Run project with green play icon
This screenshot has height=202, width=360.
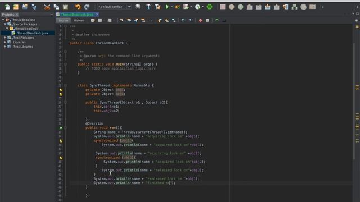(167, 7)
